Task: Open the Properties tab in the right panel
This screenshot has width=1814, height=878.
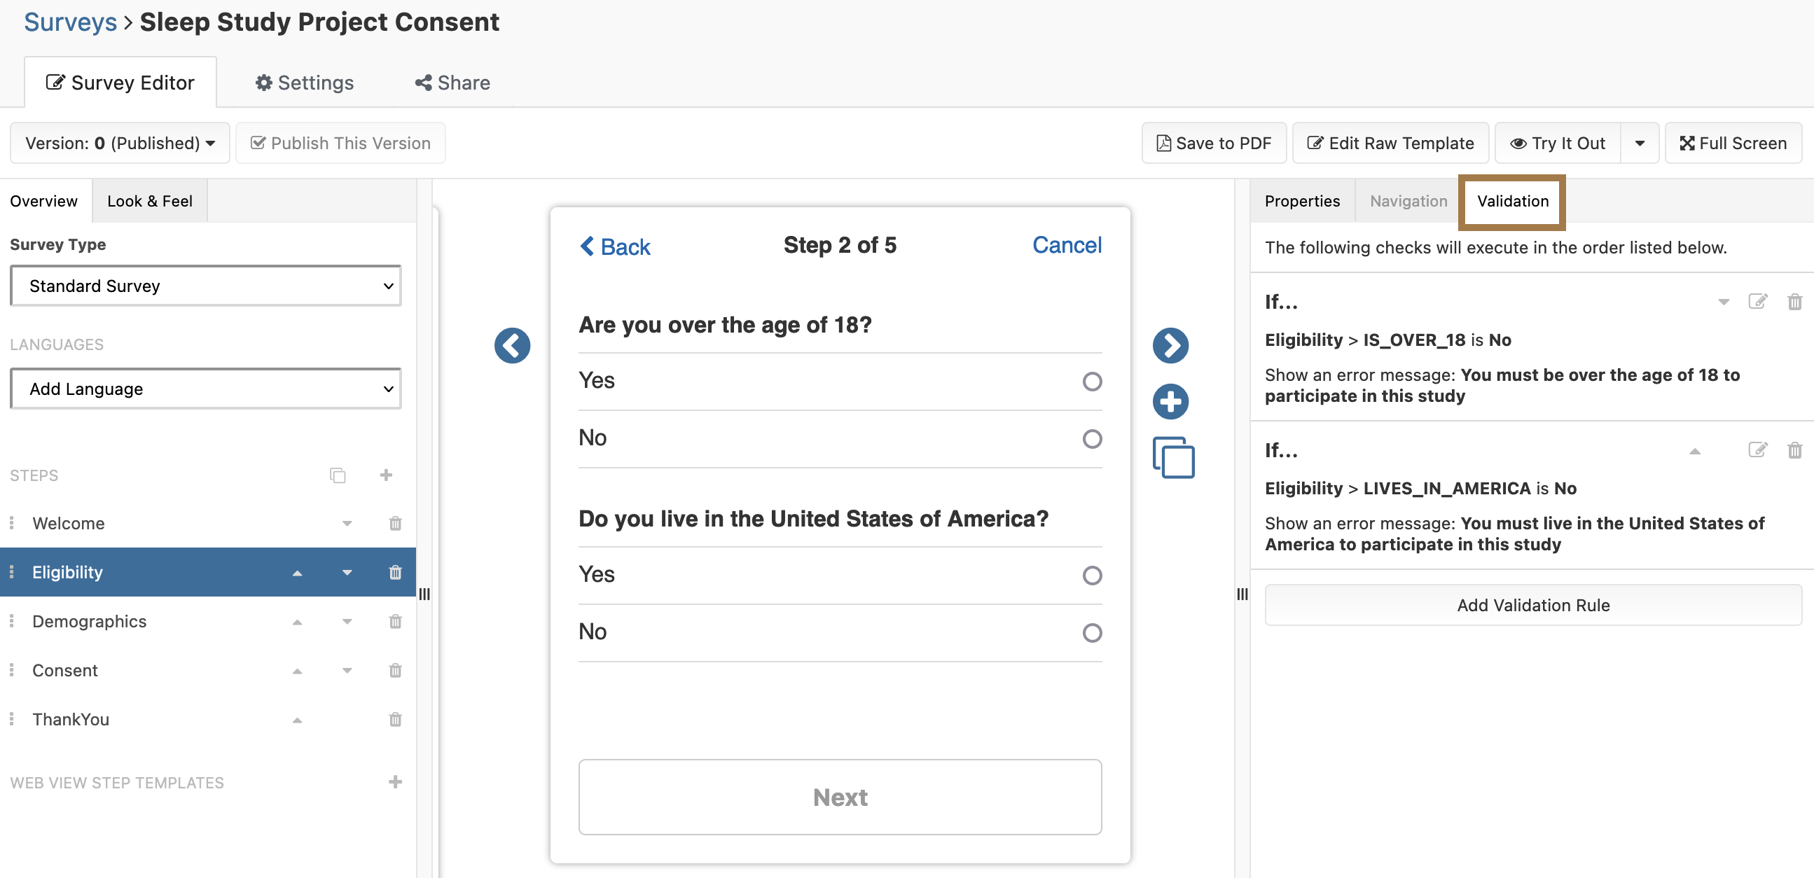Action: pos(1301,202)
